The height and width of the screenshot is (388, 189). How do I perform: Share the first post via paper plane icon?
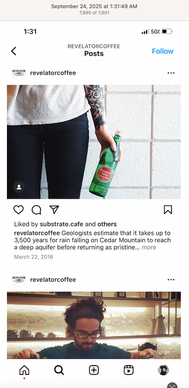(54, 210)
